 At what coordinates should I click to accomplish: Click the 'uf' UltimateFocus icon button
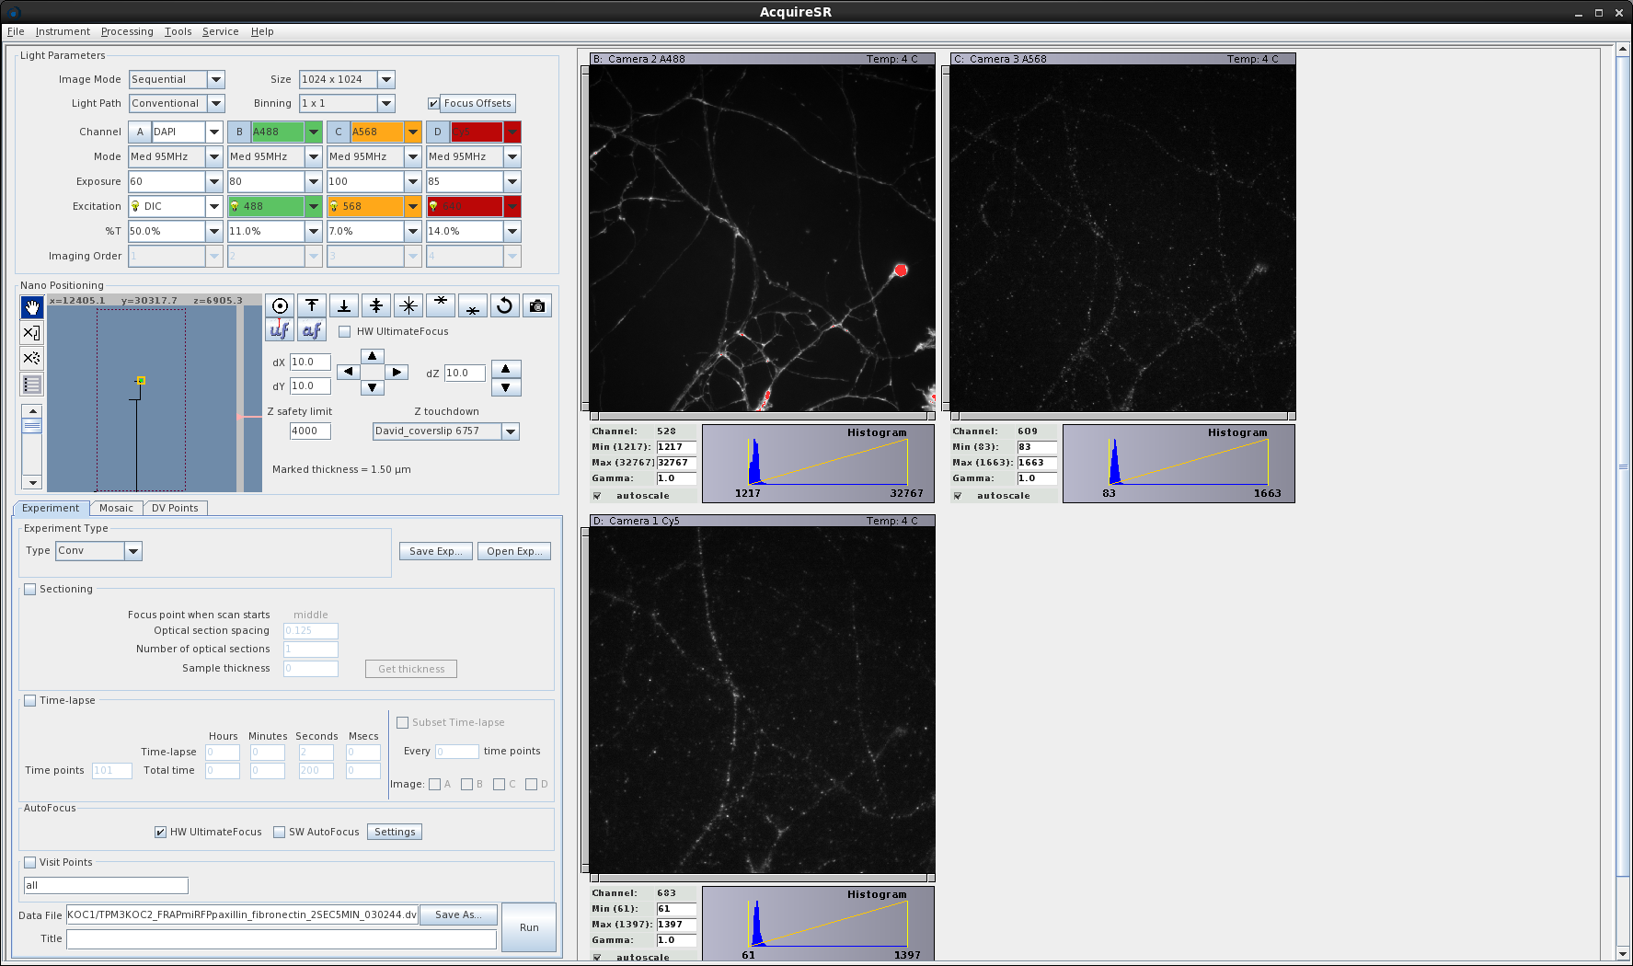(280, 330)
